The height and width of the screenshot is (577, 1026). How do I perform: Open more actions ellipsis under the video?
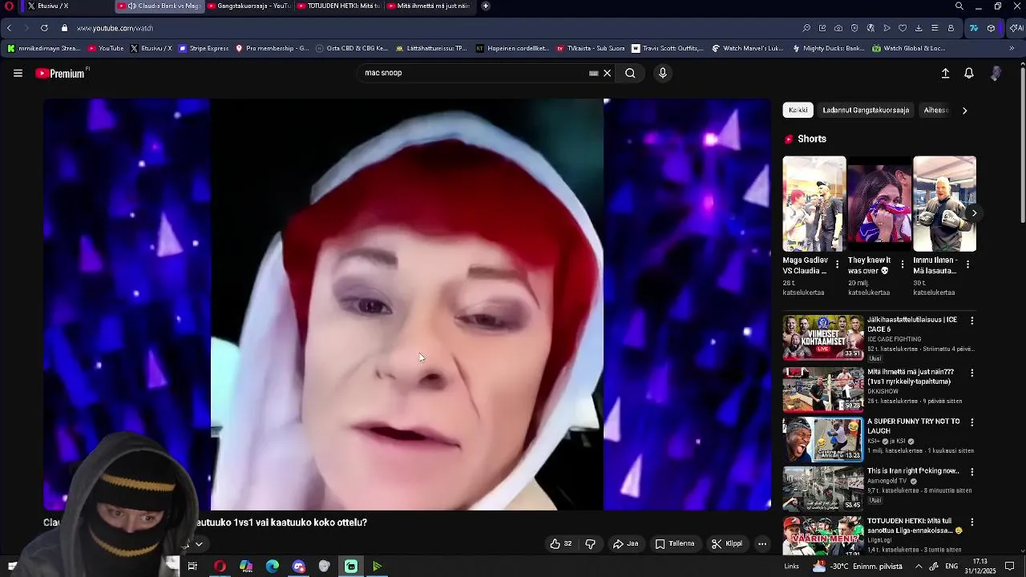[762, 543]
